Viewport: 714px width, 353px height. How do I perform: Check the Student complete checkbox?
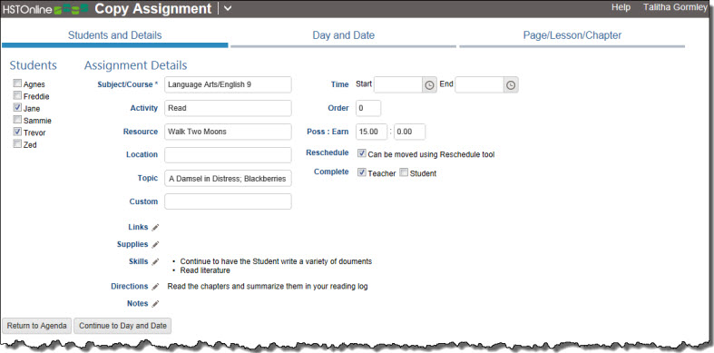[x=404, y=172]
